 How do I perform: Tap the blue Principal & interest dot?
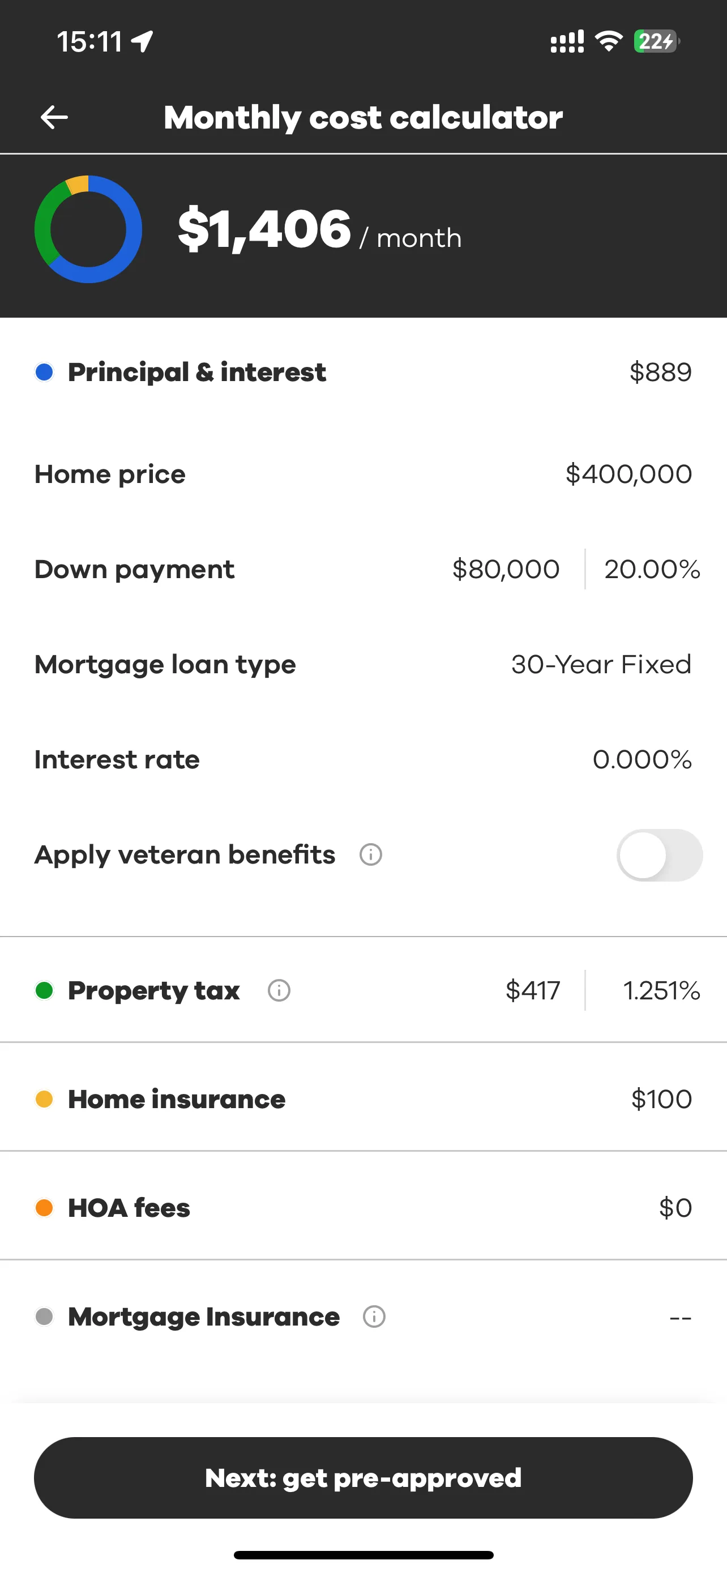coord(44,372)
